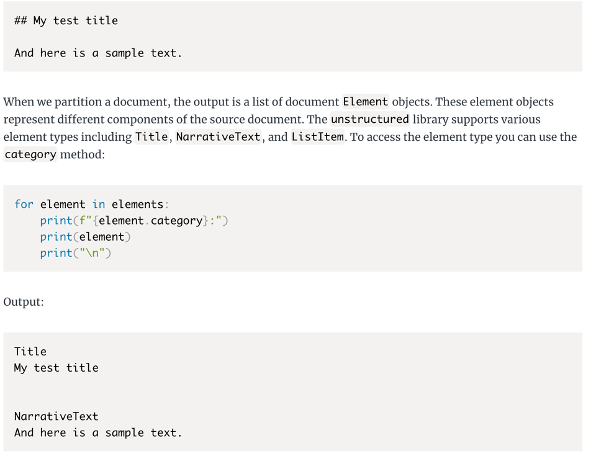
Task: Click the "elements" variable in the for loop
Action: [x=136, y=204]
